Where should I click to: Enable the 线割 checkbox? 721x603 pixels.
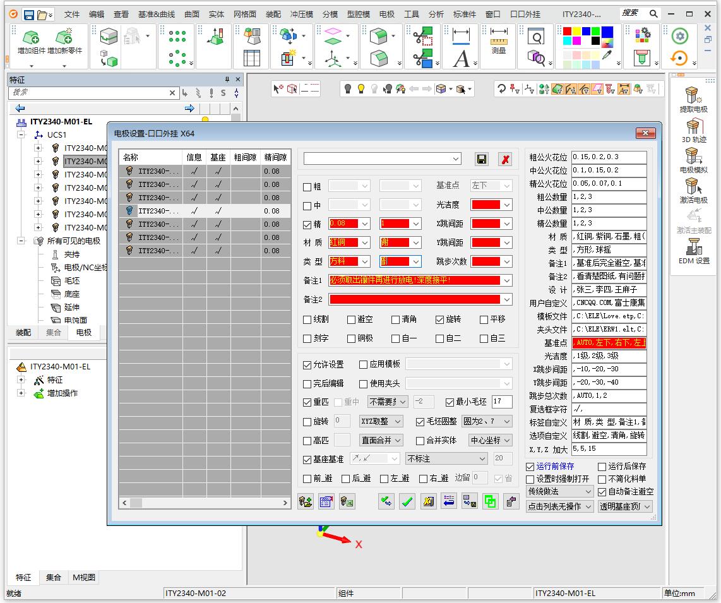pos(307,319)
